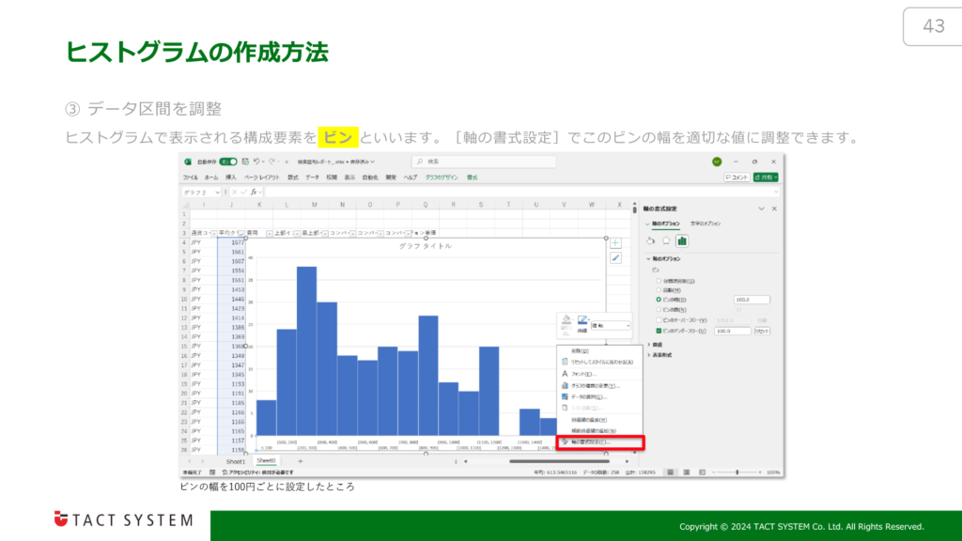The height and width of the screenshot is (541, 962).
Task: Select the Normal view status icon
Action: click(670, 472)
